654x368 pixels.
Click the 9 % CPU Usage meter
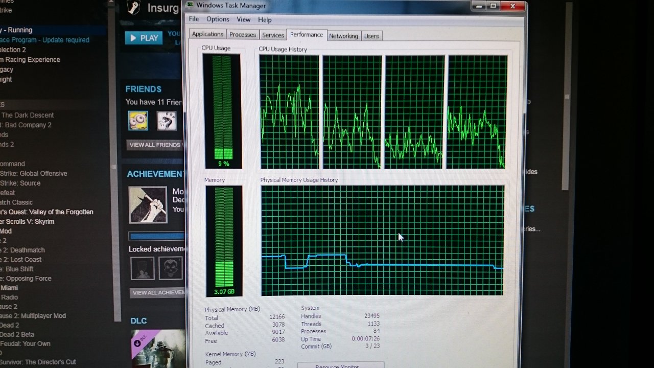(223, 111)
